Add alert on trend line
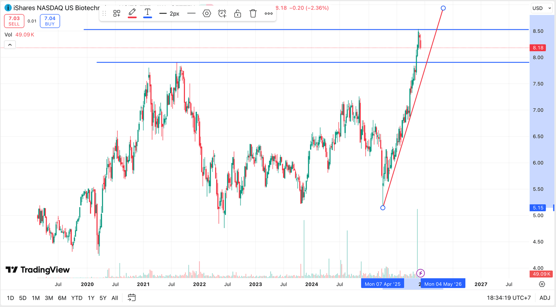The width and height of the screenshot is (556, 307). click(222, 13)
